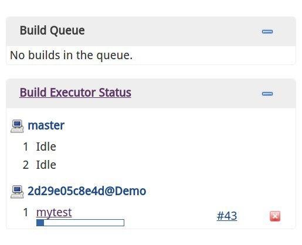Click the computer icon beside master
This screenshot has width=302, height=245.
(x=17, y=126)
